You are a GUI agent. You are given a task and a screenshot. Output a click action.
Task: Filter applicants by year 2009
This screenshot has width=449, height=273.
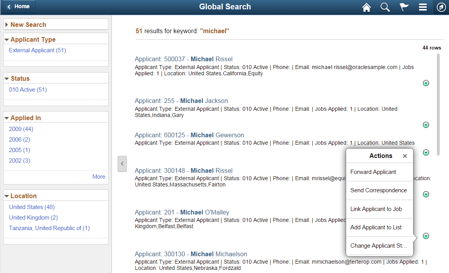tap(21, 129)
